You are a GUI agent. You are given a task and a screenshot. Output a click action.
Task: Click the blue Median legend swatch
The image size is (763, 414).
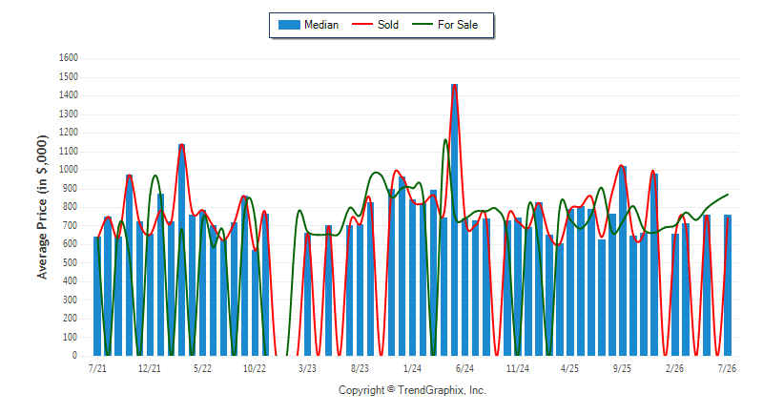click(x=289, y=25)
